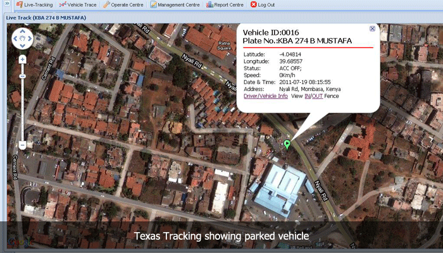The image size is (443, 253).
Task: Click the longitude value 39.68557
Action: coord(290,61)
